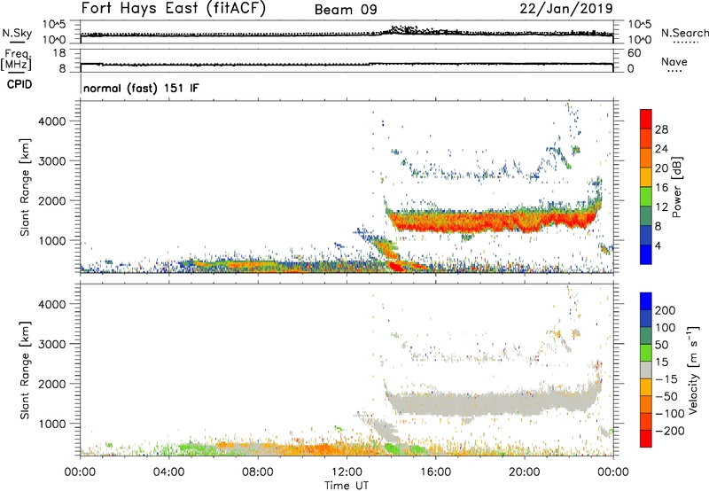Click the '50' tick on velocity scale
Screen dimensions: 709x491
coord(662,345)
